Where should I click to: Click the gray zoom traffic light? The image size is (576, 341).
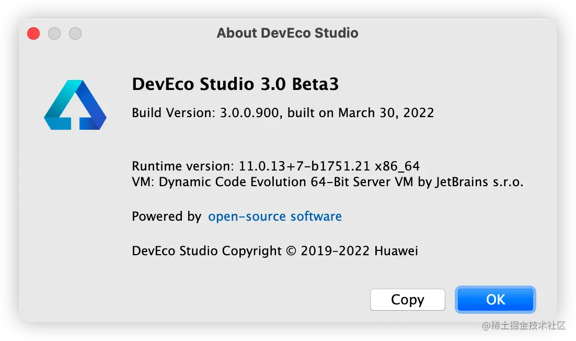pos(75,33)
